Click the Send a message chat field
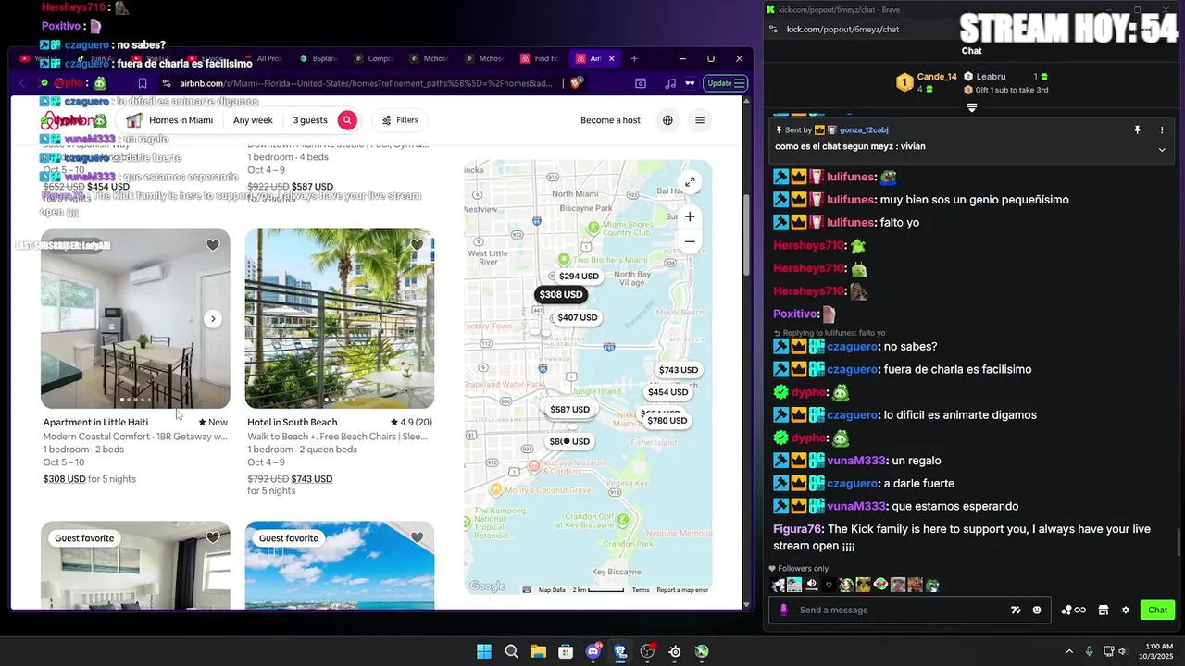The width and height of the screenshot is (1185, 666). (903, 610)
